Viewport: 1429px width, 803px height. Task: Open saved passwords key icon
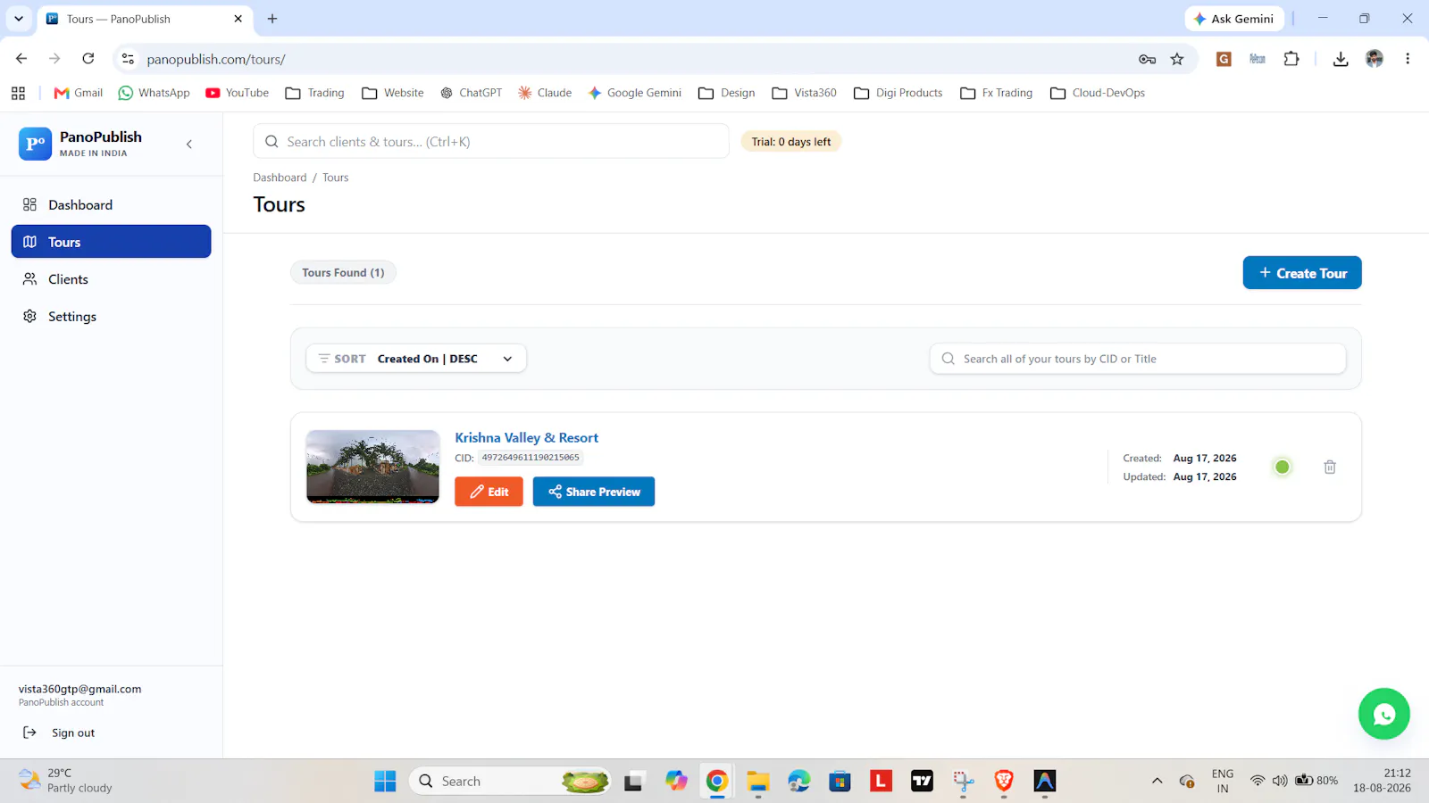(x=1148, y=59)
